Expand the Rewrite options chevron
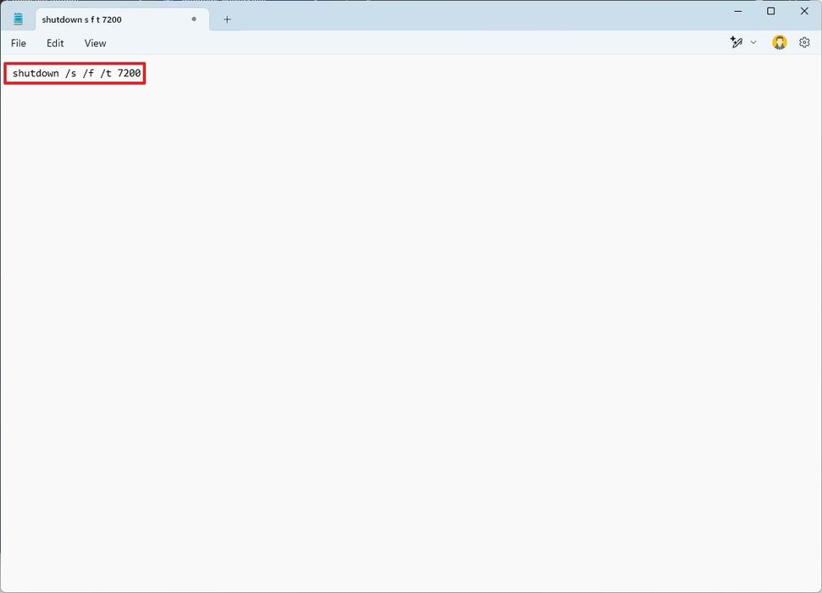822x593 pixels. point(753,42)
